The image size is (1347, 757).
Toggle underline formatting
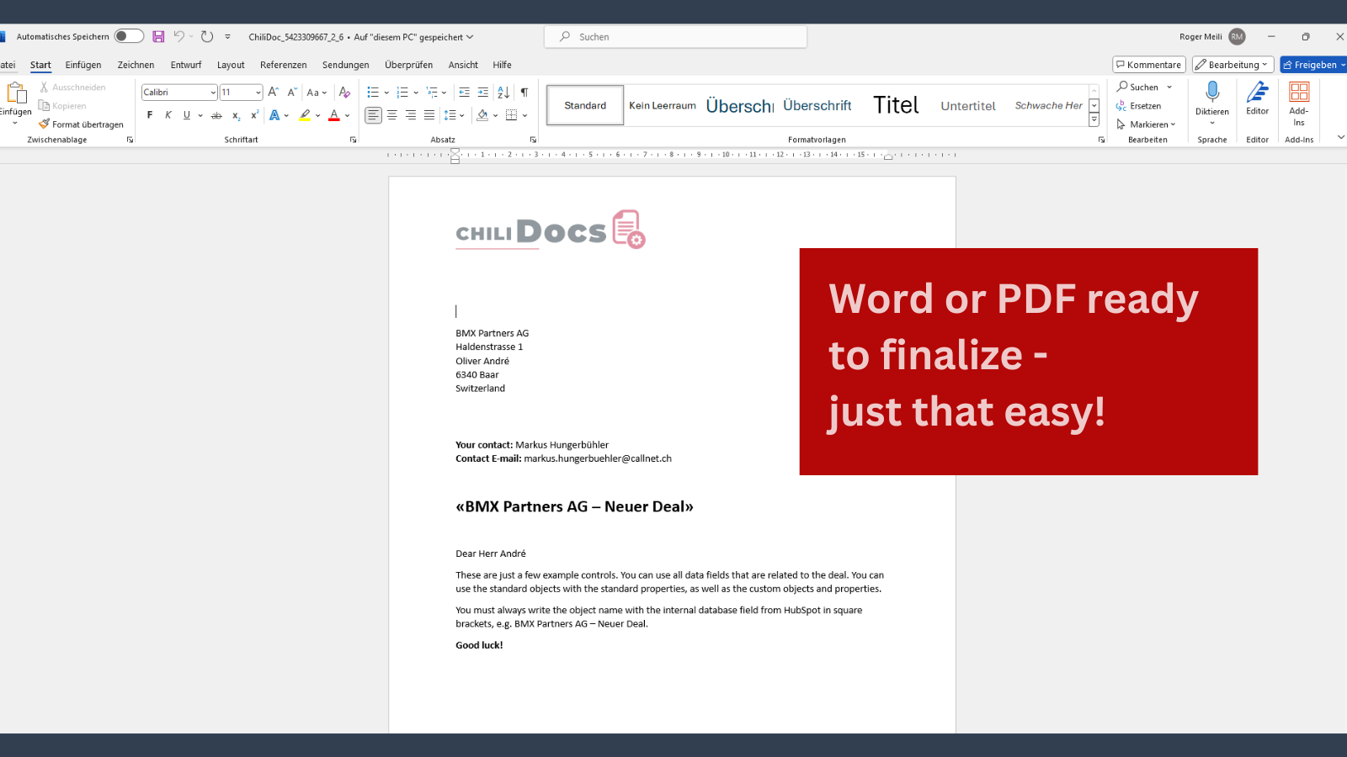click(x=187, y=115)
